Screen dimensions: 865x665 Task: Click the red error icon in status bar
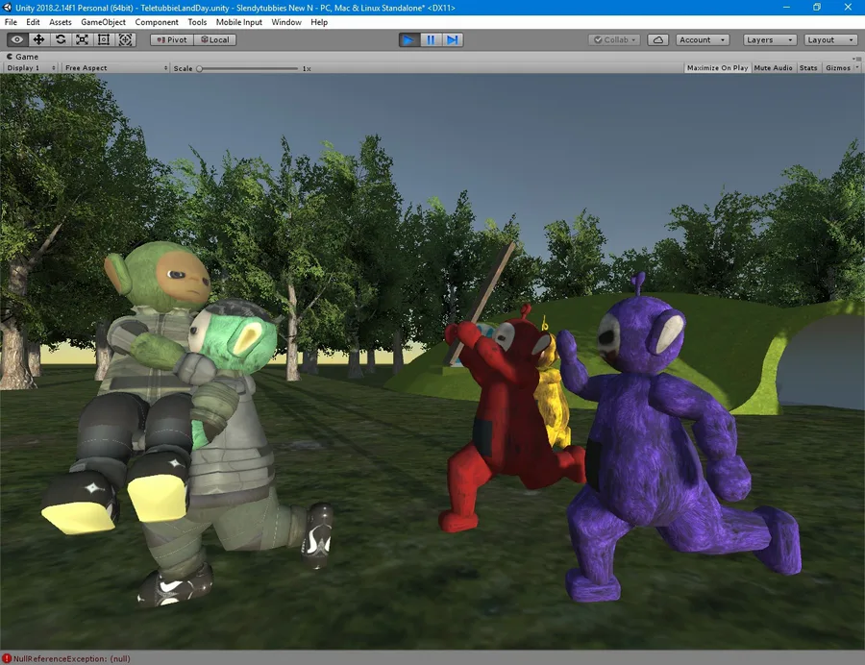[7, 658]
